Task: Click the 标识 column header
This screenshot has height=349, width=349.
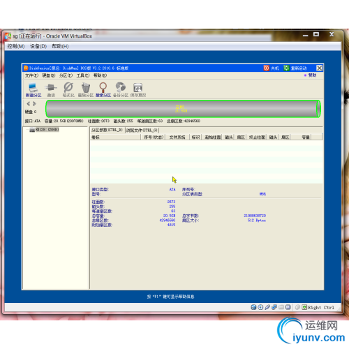Action: click(x=195, y=137)
